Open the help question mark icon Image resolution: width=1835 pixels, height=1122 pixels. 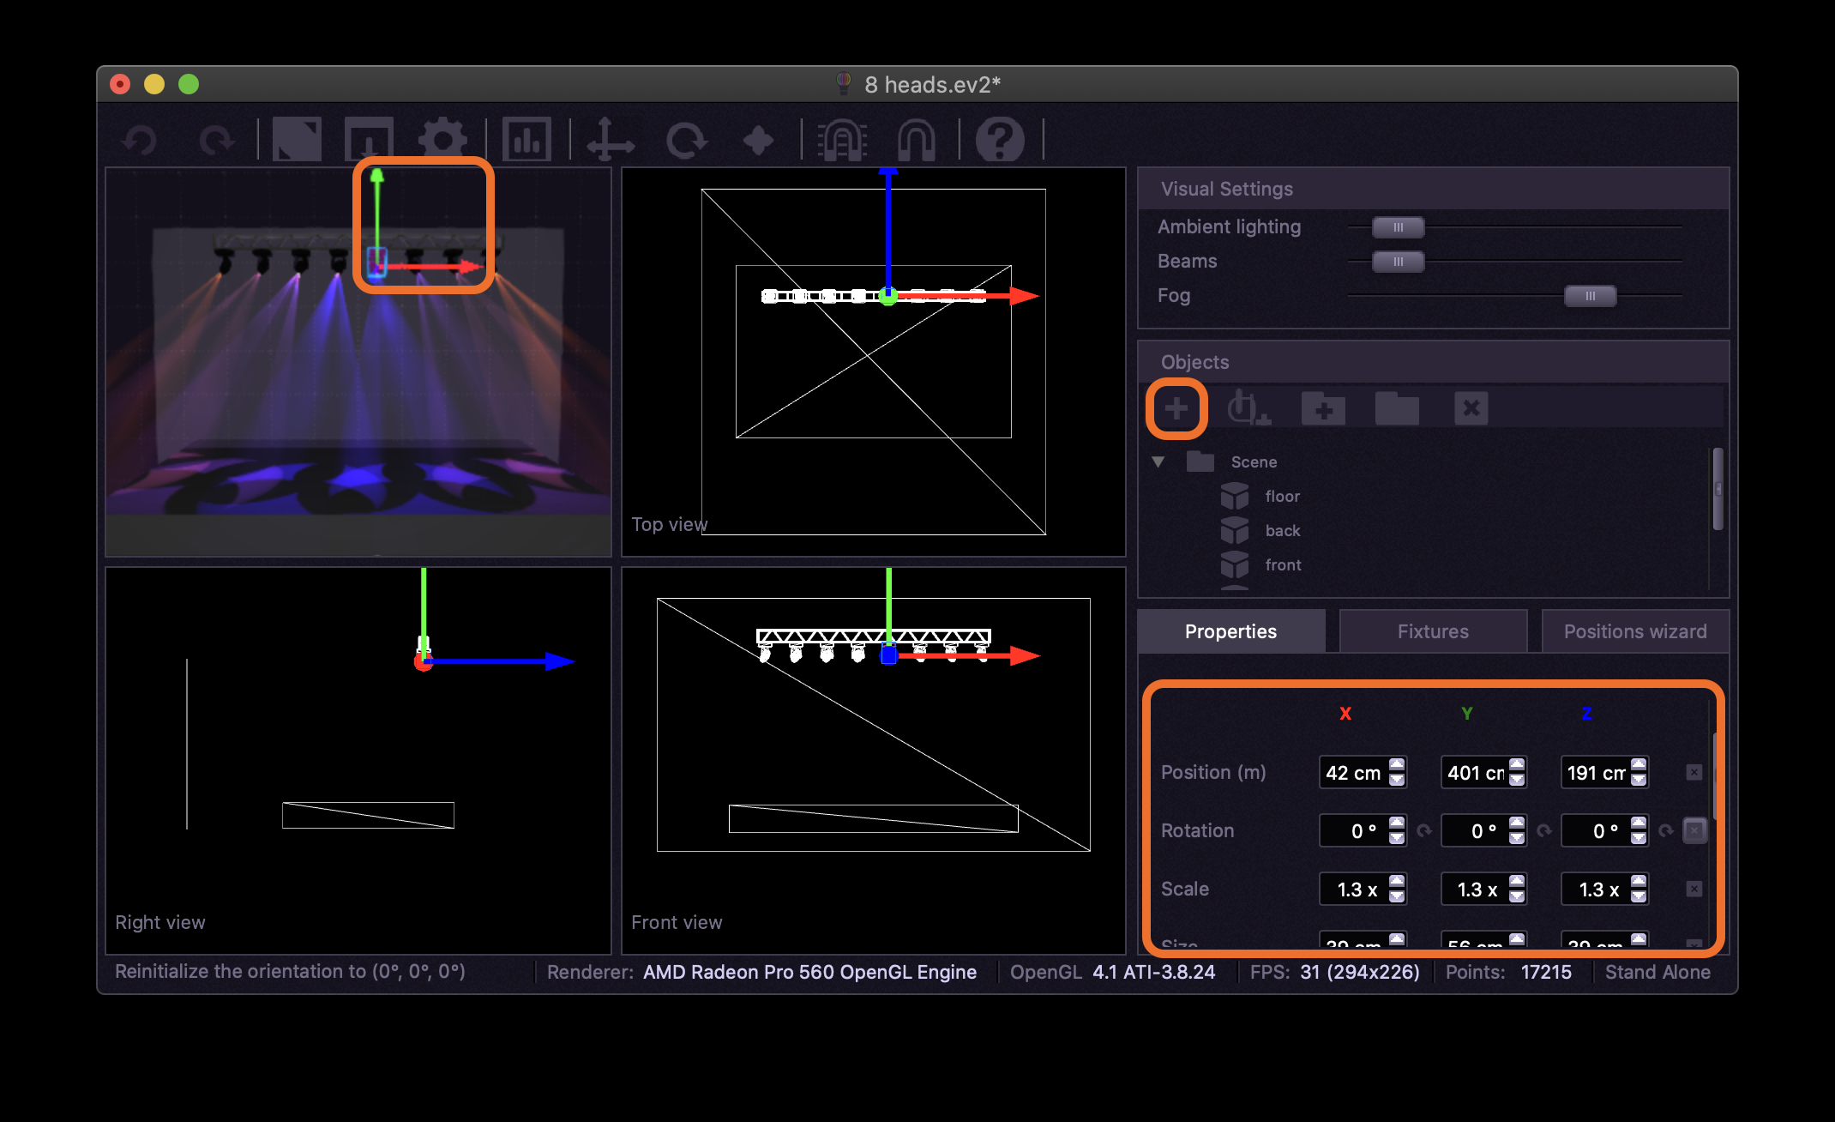tap(1000, 139)
